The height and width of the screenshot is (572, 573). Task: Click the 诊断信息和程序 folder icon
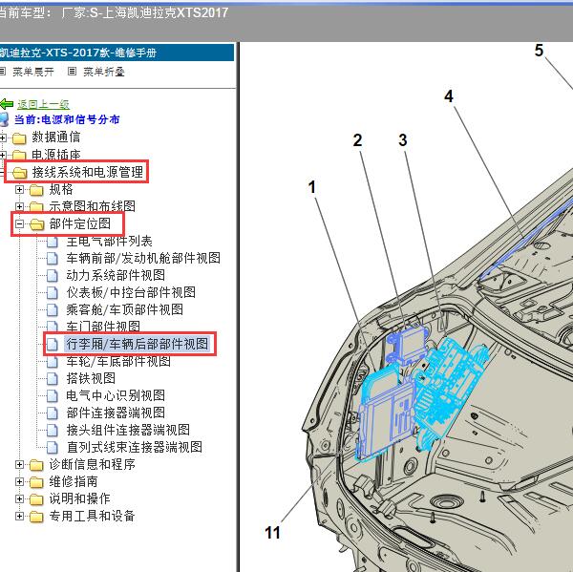coord(36,465)
